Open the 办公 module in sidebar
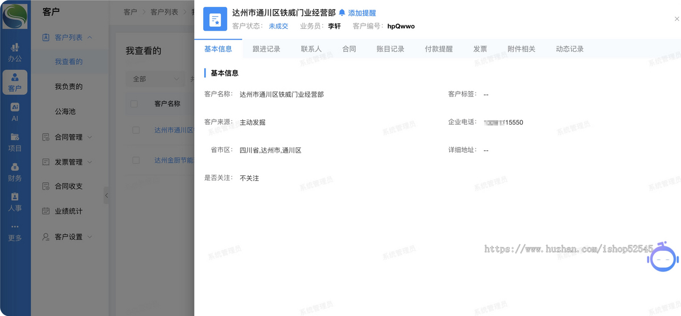681x316 pixels. pos(15,52)
